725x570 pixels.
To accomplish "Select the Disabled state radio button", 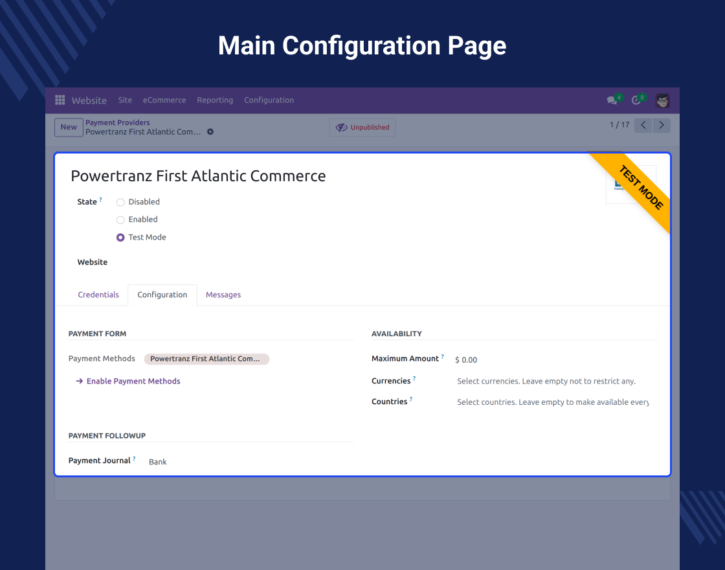I will [120, 202].
